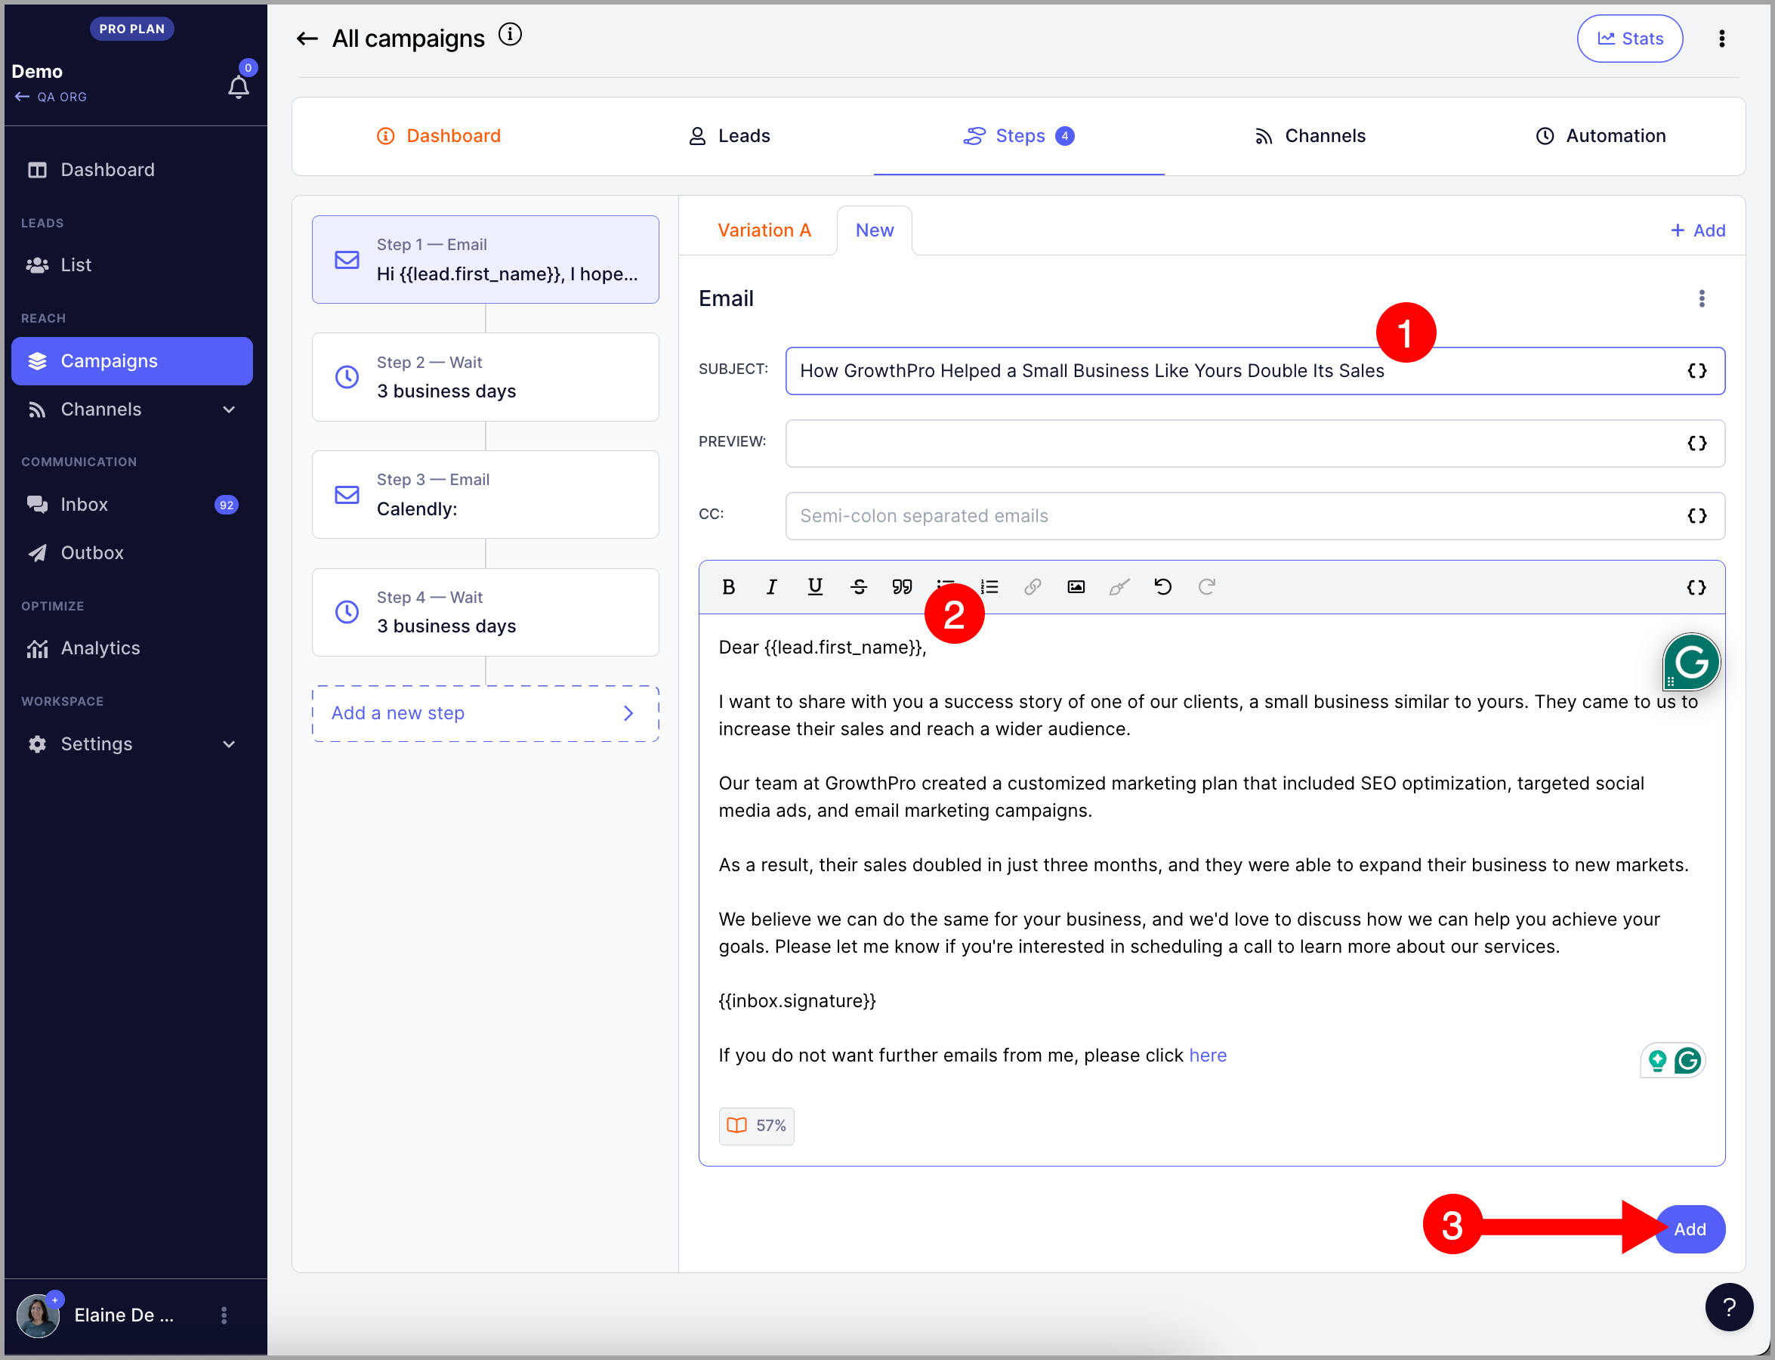Switch to the Leads tab
The width and height of the screenshot is (1775, 1360).
[730, 136]
